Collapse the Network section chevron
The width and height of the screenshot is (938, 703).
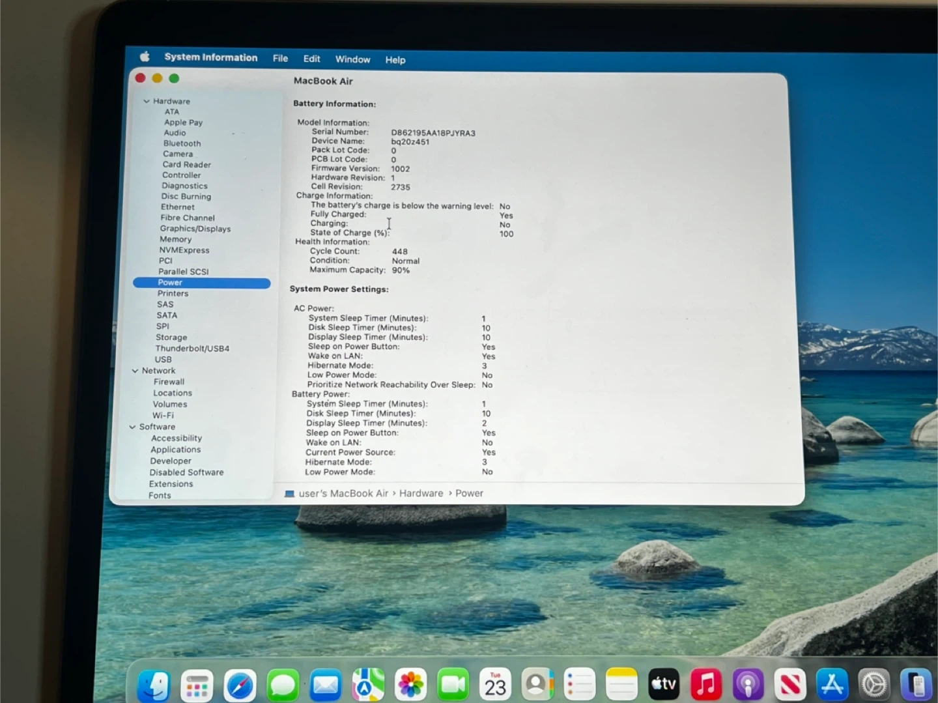click(x=135, y=371)
